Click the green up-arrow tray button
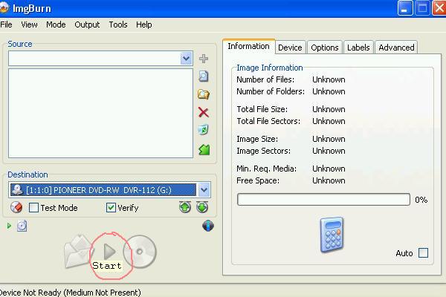This screenshot has width=446, height=297. click(x=185, y=207)
